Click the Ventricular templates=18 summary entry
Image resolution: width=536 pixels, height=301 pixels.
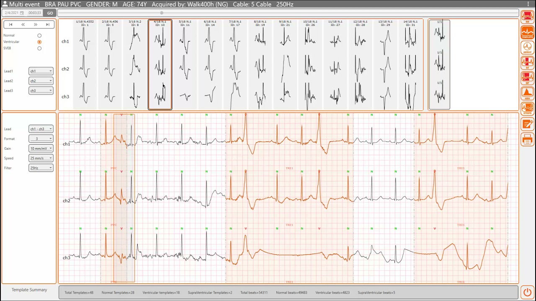pyautogui.click(x=161, y=293)
